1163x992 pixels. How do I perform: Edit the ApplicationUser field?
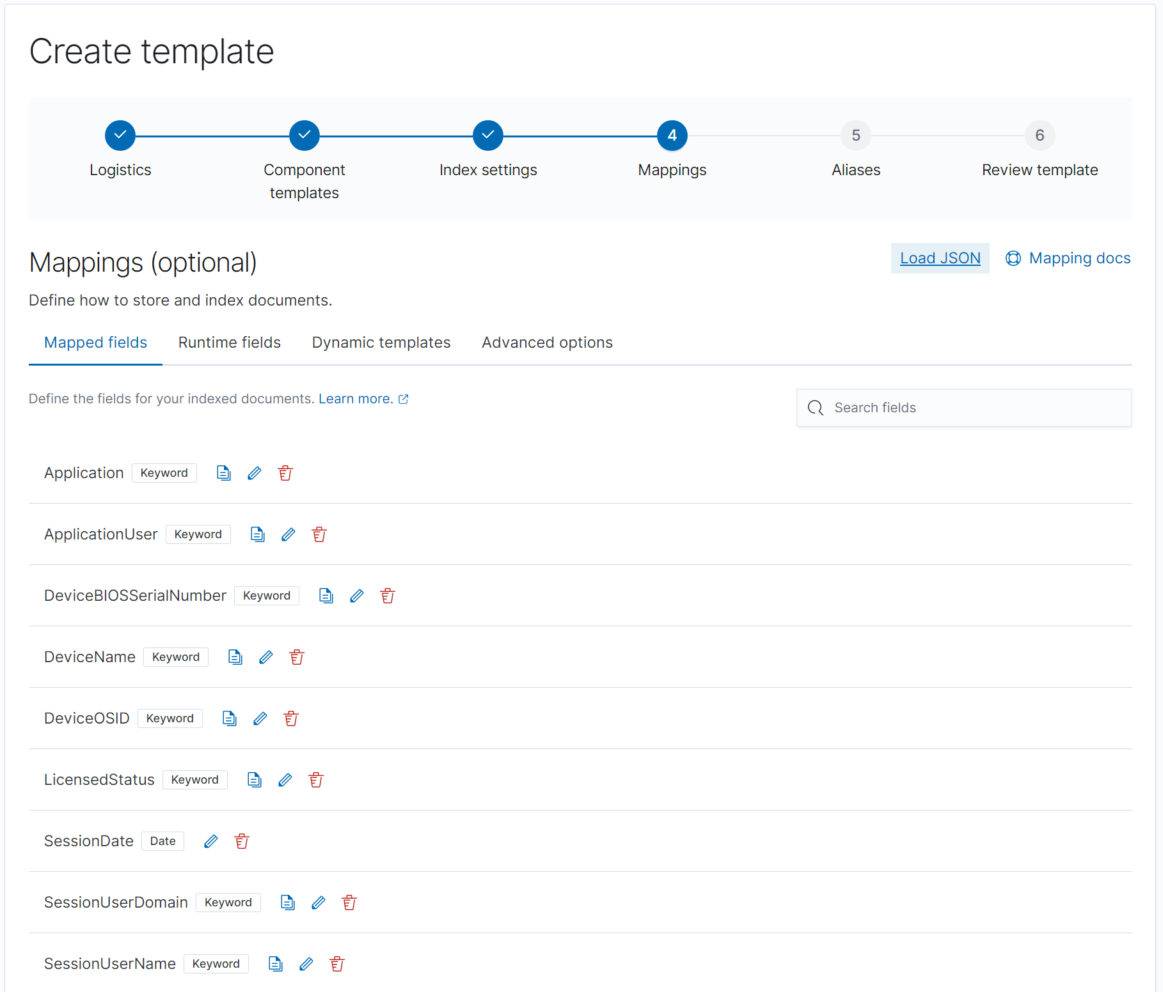point(289,534)
